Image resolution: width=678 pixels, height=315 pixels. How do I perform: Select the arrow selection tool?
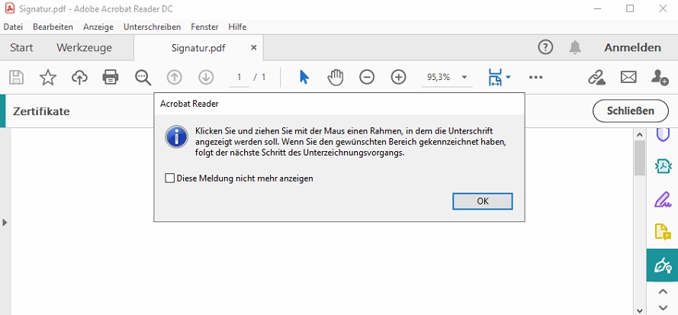(304, 78)
